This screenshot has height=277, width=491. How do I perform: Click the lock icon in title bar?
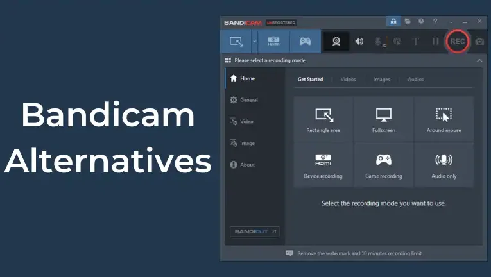point(392,21)
